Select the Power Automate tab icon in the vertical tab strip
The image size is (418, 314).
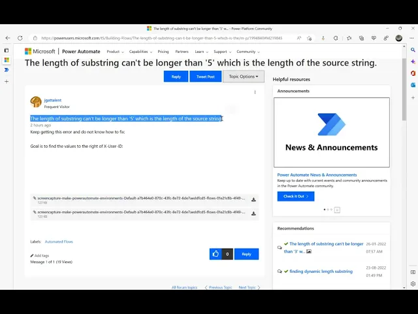(x=7, y=70)
